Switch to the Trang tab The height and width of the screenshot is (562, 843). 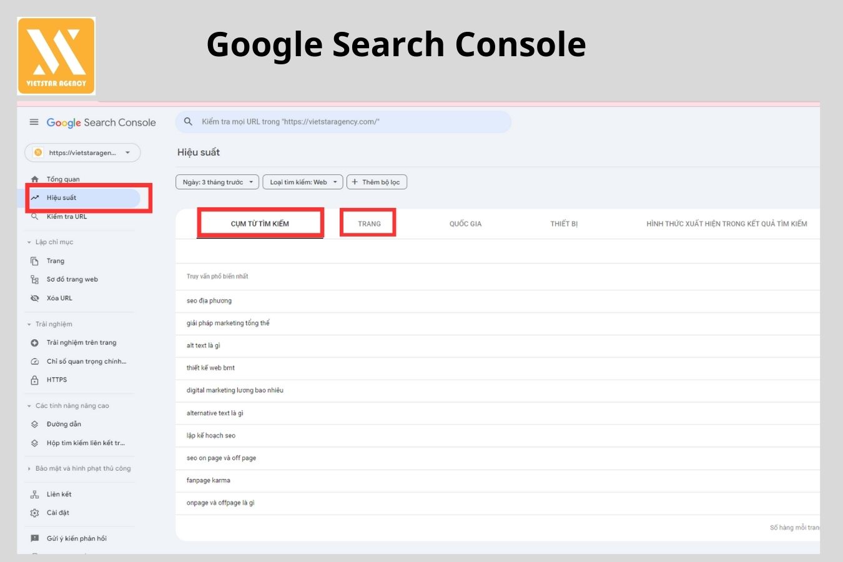pyautogui.click(x=369, y=224)
